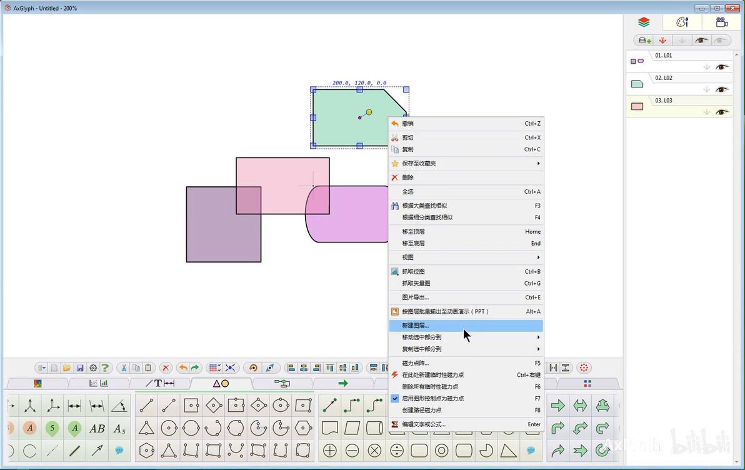Screen dimensions: 745x470
Task: Choose 复制 (Copy) in the context menu
Action: pos(466,149)
